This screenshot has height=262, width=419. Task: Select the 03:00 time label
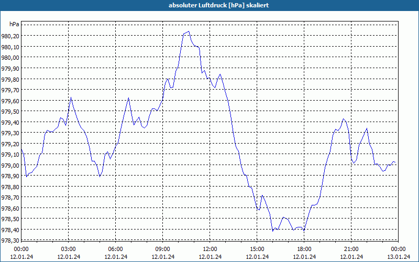click(69, 249)
